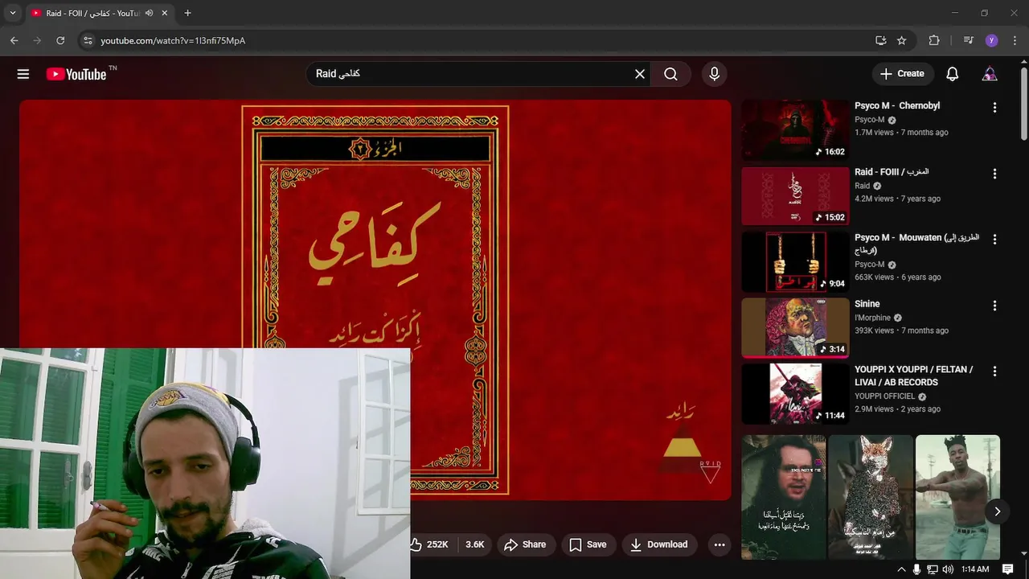Open the Sinine video thumbnail
Image resolution: width=1029 pixels, height=579 pixels.
(x=795, y=327)
